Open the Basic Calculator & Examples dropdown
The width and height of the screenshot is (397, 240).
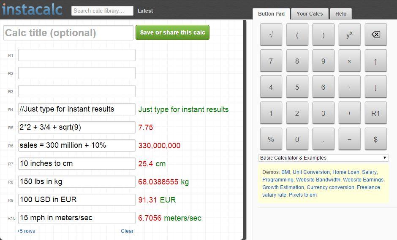coord(323,158)
